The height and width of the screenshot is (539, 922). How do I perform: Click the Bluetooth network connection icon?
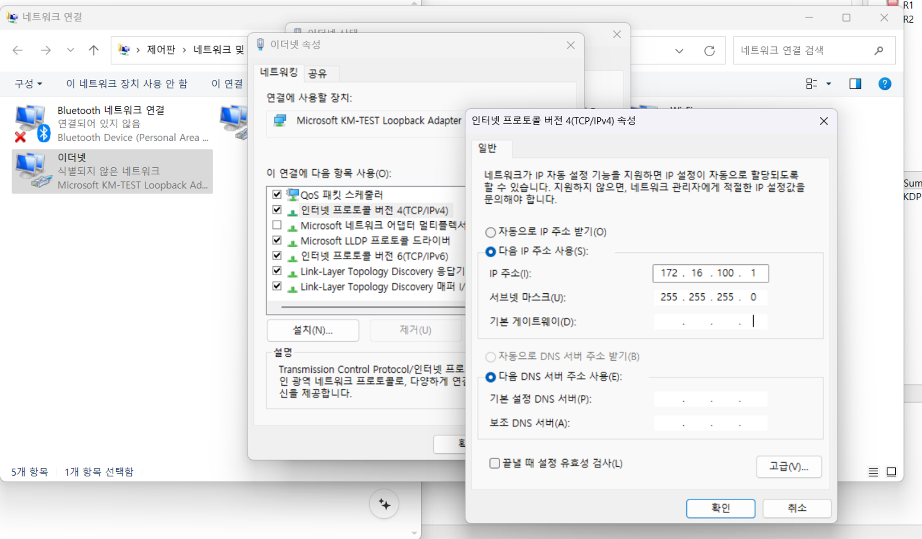(31, 123)
